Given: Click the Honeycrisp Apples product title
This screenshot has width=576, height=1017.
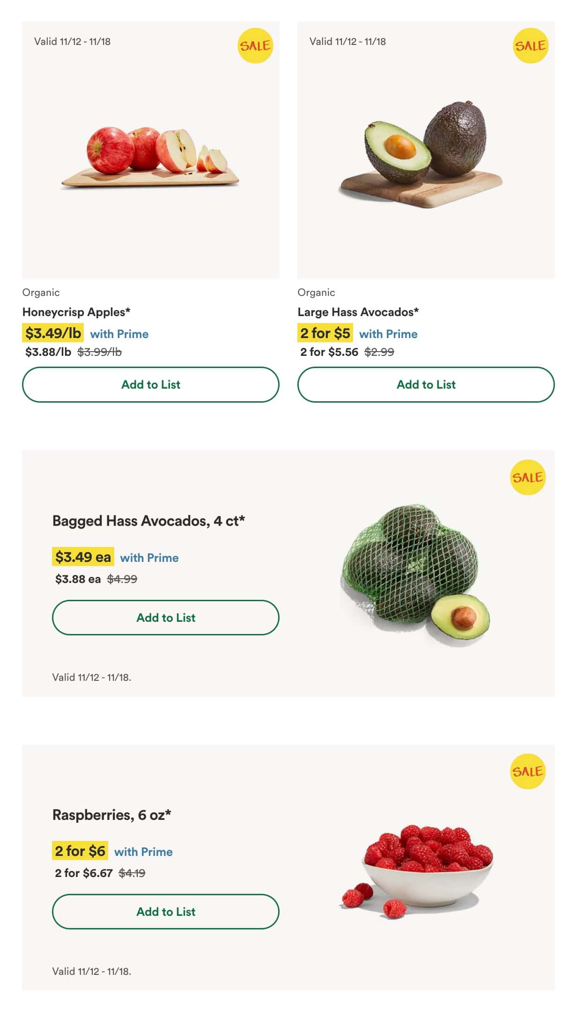Looking at the screenshot, I should click(x=76, y=312).
